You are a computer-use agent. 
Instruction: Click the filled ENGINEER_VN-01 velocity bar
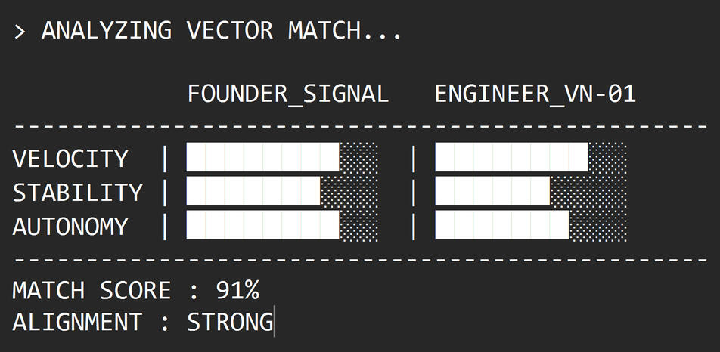[x=511, y=158]
